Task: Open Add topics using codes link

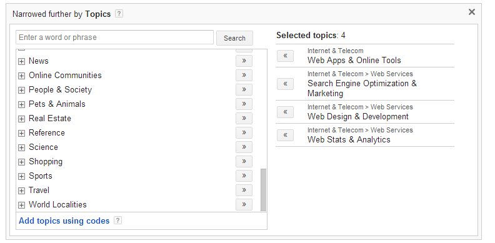Action: (x=64, y=221)
